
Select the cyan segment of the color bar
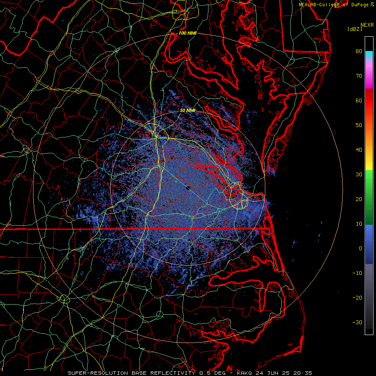369,55
